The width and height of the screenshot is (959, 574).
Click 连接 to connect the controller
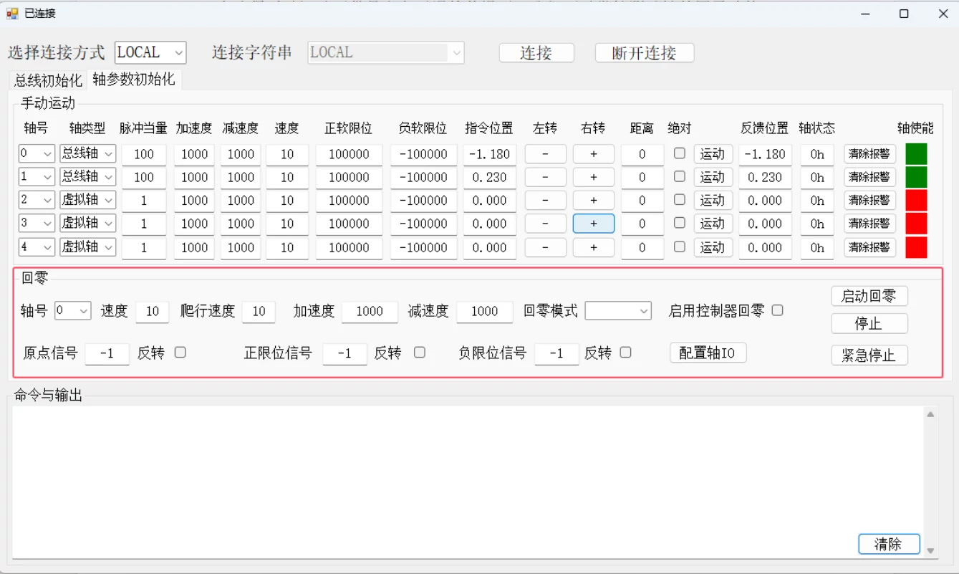(536, 52)
